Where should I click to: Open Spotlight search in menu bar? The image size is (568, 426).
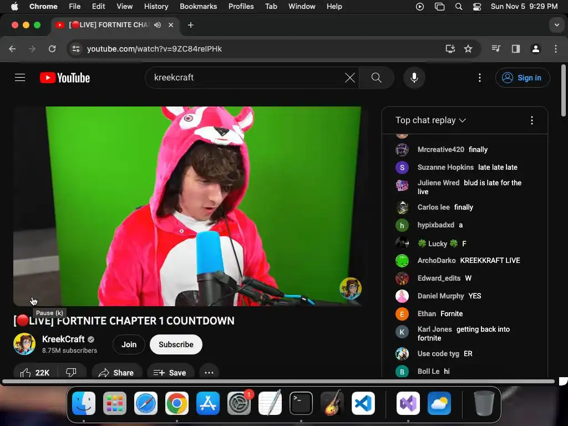click(459, 6)
